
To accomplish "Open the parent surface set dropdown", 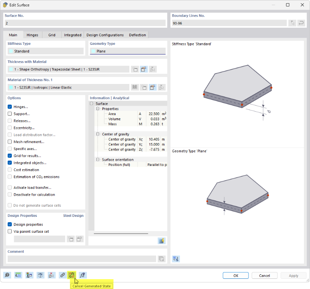I will coord(39,239).
